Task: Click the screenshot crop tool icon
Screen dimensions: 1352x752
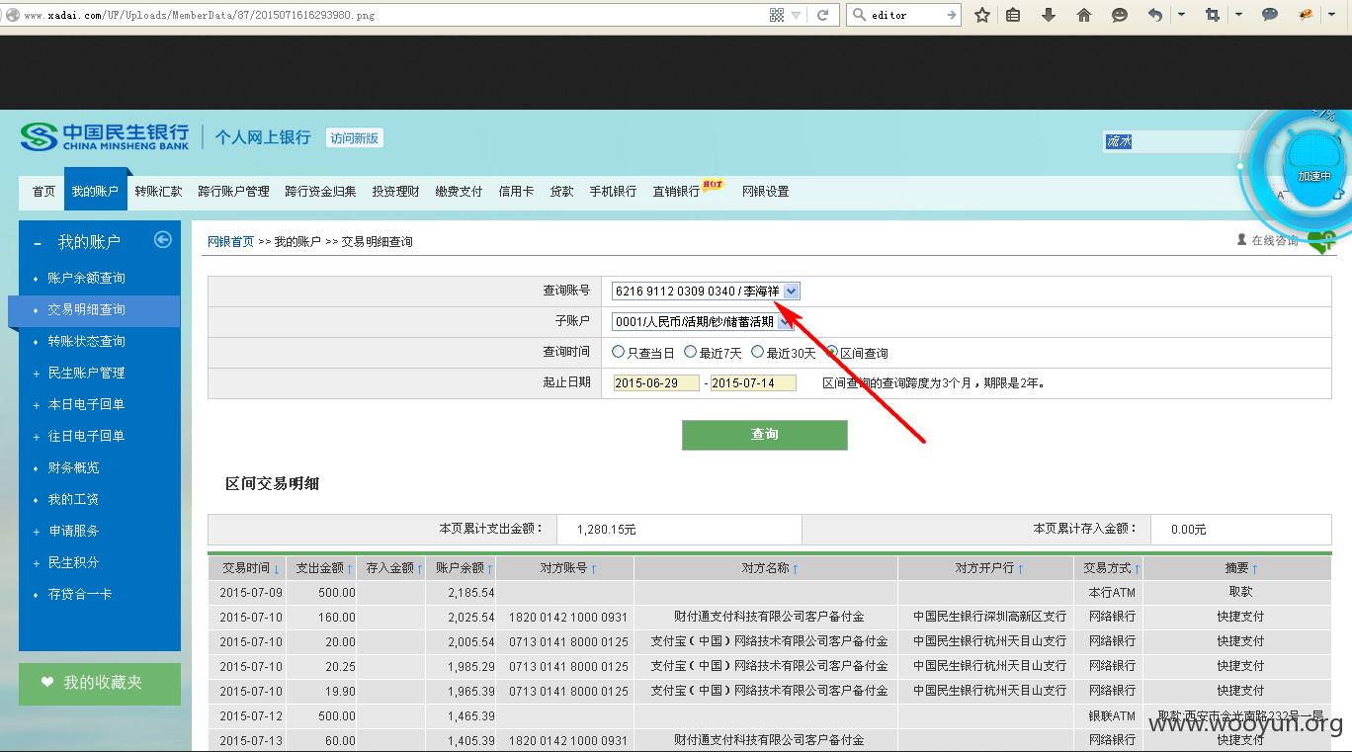Action: click(x=1213, y=15)
